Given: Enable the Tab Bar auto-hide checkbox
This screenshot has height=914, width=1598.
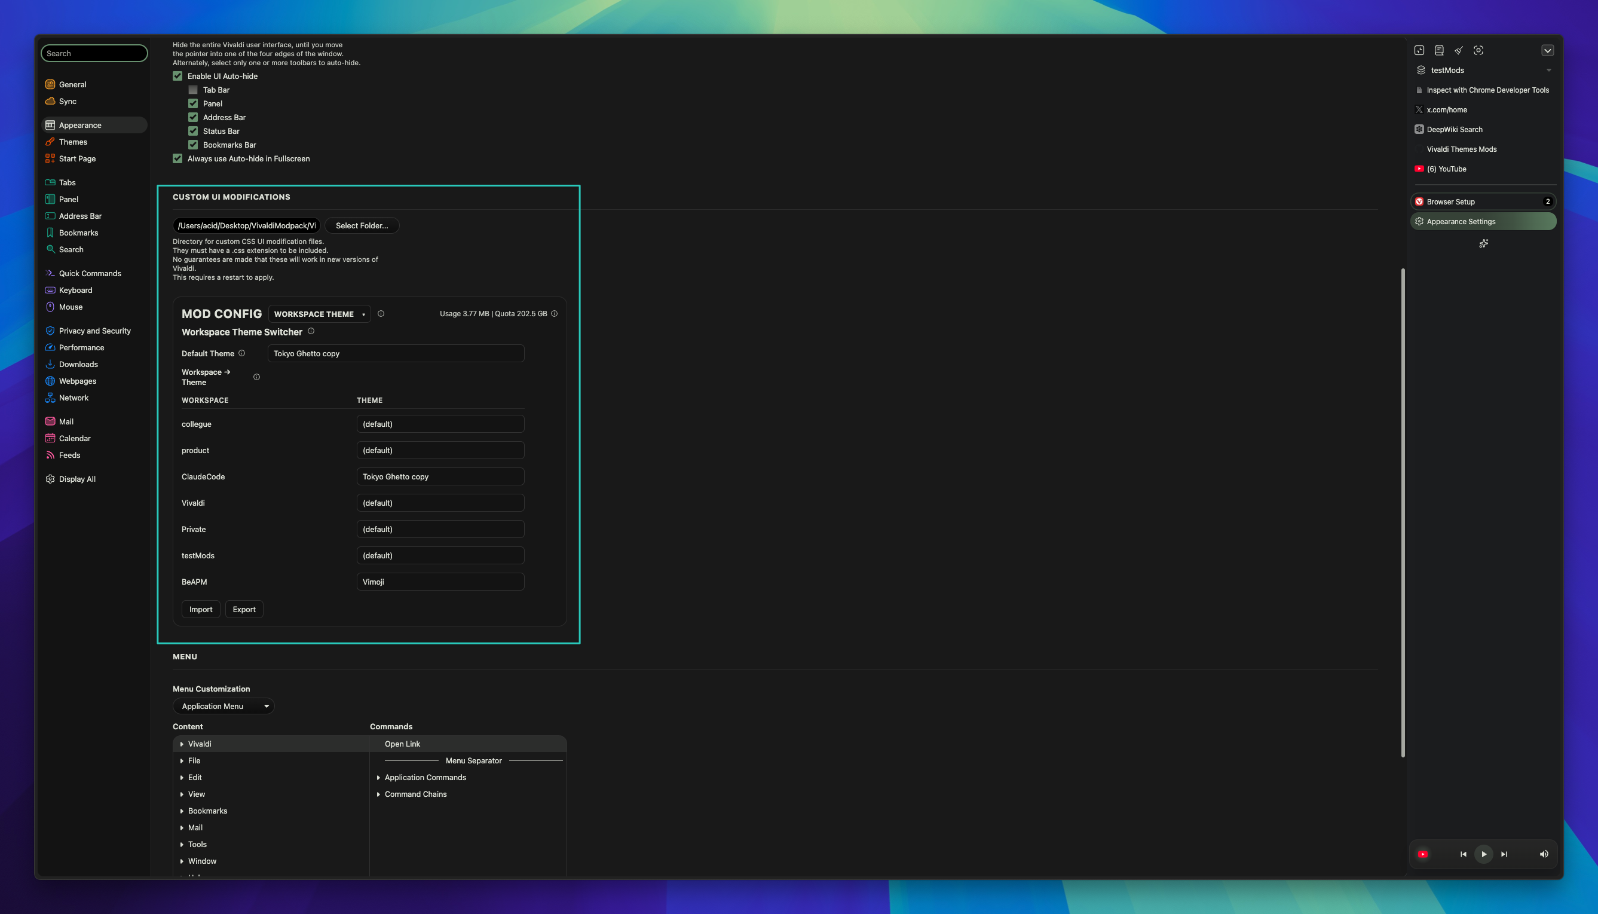Looking at the screenshot, I should tap(193, 90).
